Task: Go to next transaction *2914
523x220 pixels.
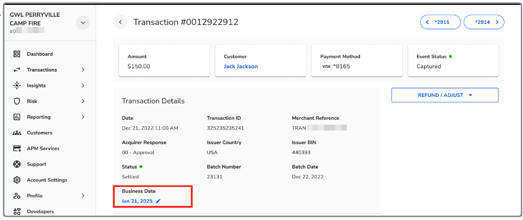Action: 483,22
